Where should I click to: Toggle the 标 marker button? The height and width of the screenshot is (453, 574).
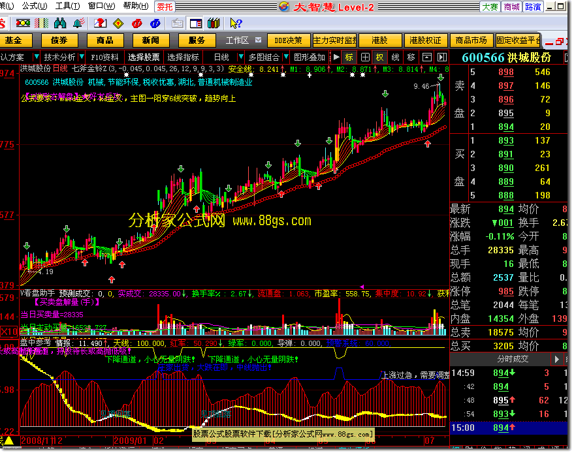click(349, 57)
